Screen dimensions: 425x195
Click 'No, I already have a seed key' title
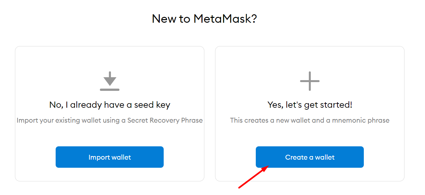(x=110, y=105)
